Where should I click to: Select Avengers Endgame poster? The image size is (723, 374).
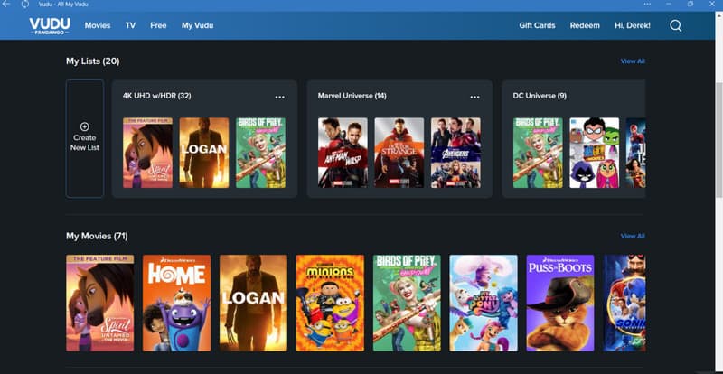click(x=455, y=153)
